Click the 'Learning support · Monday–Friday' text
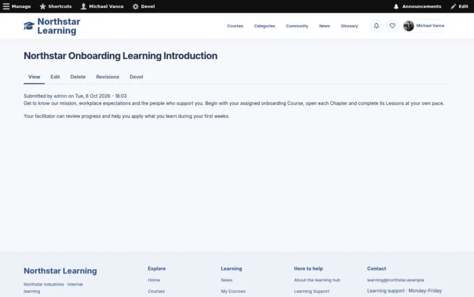 click(x=404, y=291)
